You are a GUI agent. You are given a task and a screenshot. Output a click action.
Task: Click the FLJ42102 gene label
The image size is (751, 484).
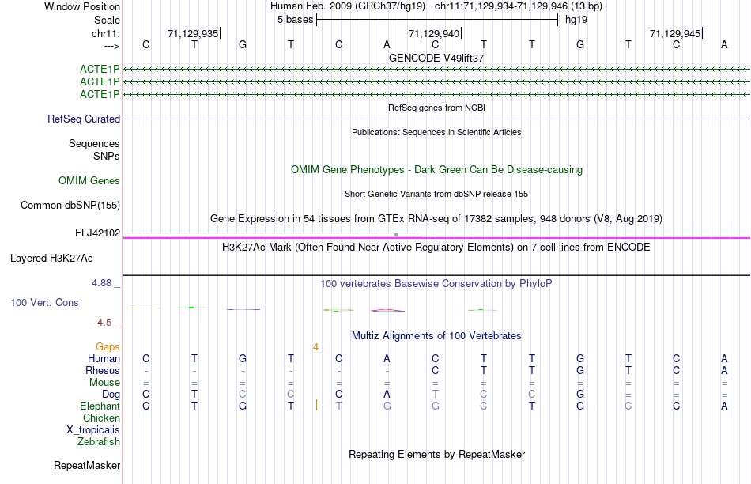98,233
